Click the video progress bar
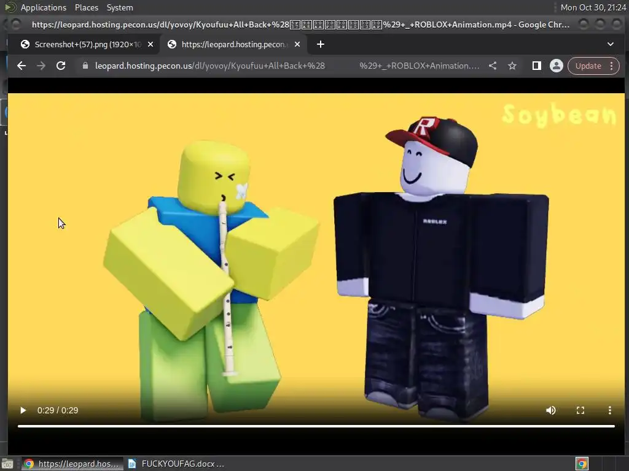Viewport: 629px width, 471px height. (x=316, y=426)
